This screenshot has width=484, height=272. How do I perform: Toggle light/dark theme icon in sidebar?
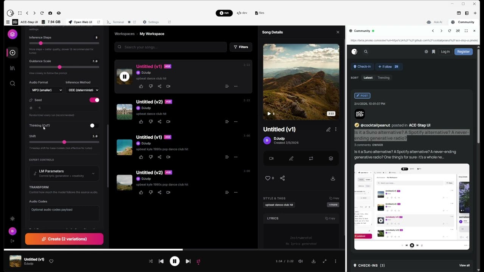click(x=12, y=219)
